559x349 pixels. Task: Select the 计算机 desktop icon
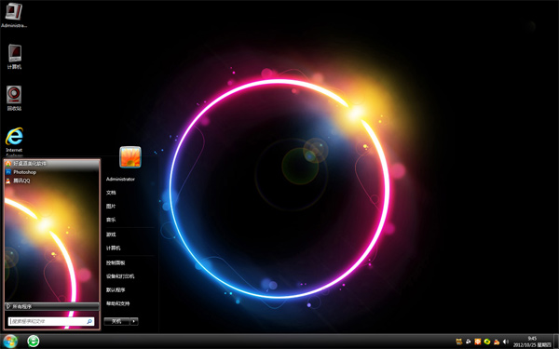point(14,56)
